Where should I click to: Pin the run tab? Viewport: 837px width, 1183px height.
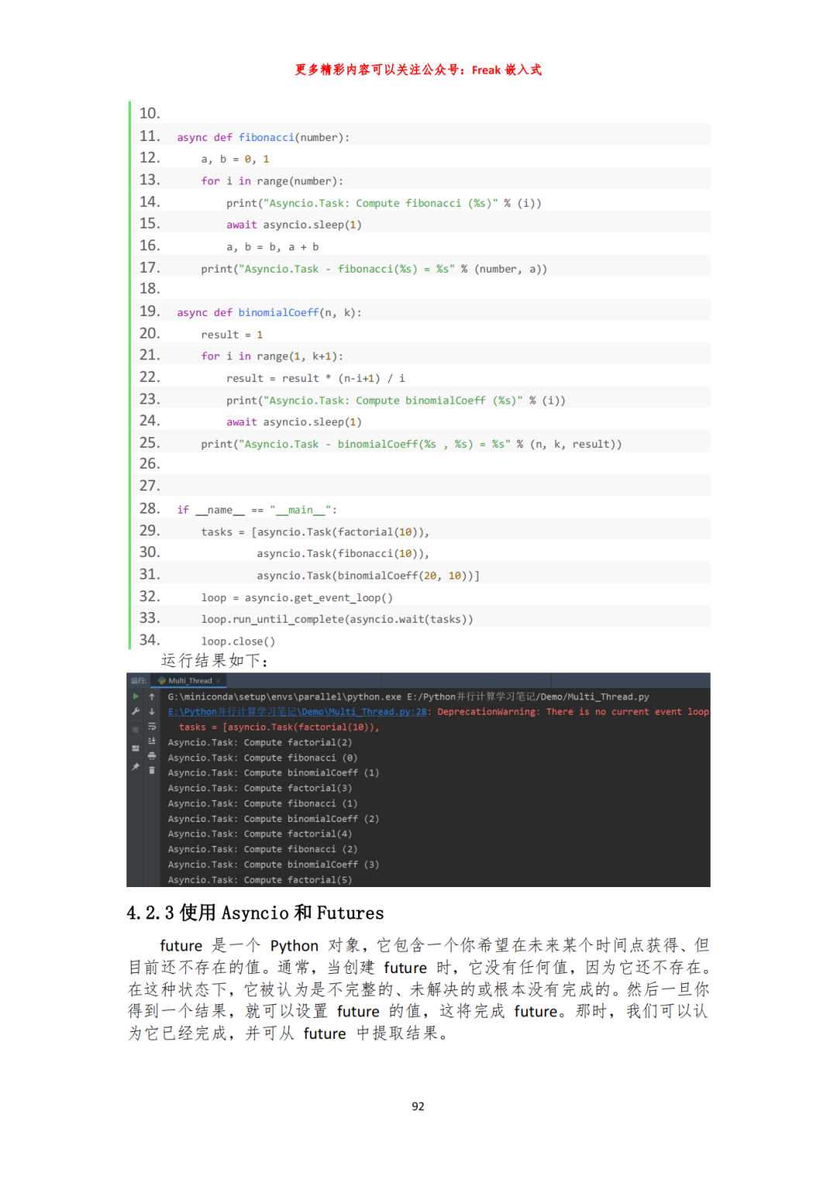pyautogui.click(x=136, y=767)
